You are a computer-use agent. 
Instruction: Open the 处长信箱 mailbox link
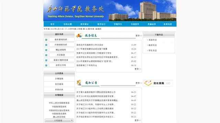158,83
